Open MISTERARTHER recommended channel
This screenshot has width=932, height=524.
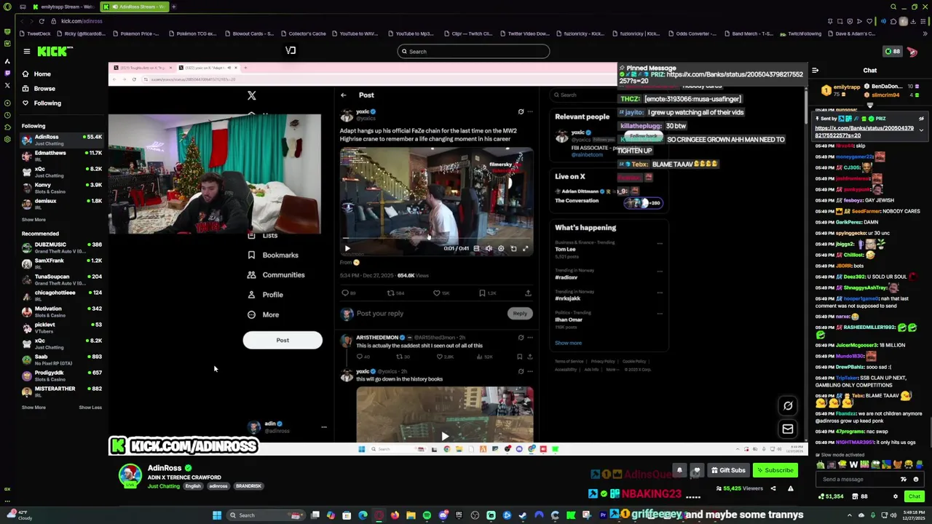(x=63, y=392)
